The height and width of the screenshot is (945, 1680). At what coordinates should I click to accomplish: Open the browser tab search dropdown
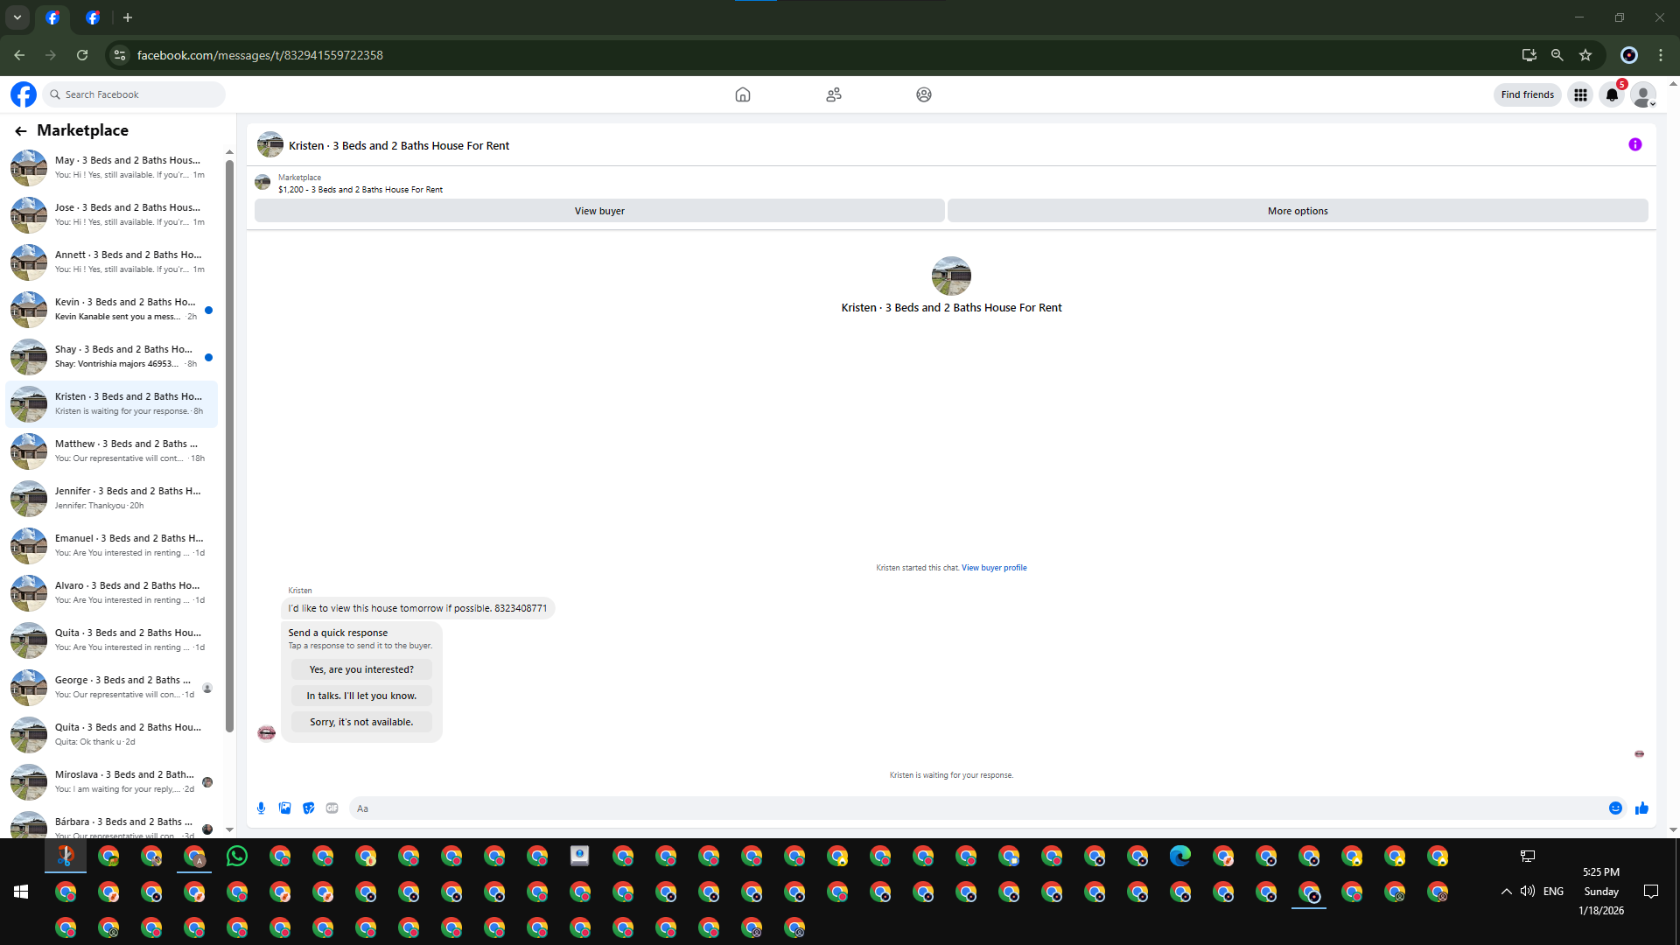click(17, 17)
